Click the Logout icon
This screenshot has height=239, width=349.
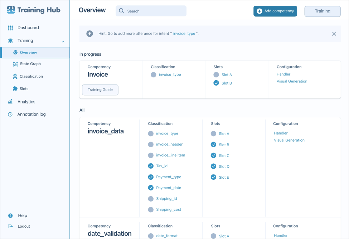(10, 226)
